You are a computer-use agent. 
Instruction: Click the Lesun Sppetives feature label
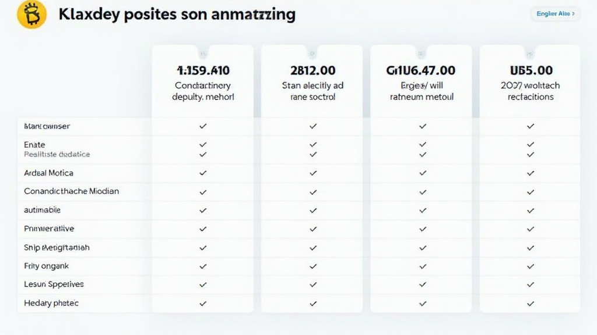(54, 284)
